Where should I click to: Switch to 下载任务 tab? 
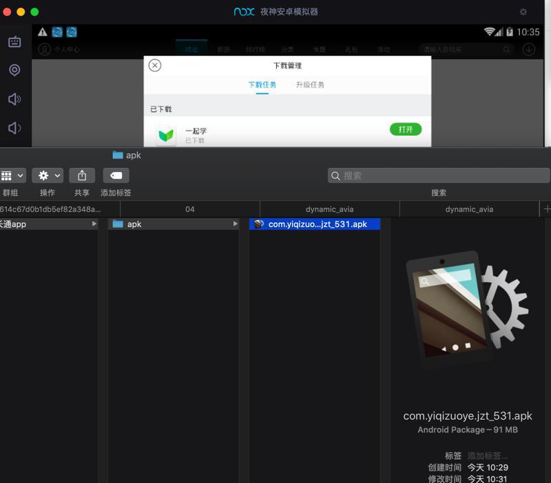click(x=262, y=85)
